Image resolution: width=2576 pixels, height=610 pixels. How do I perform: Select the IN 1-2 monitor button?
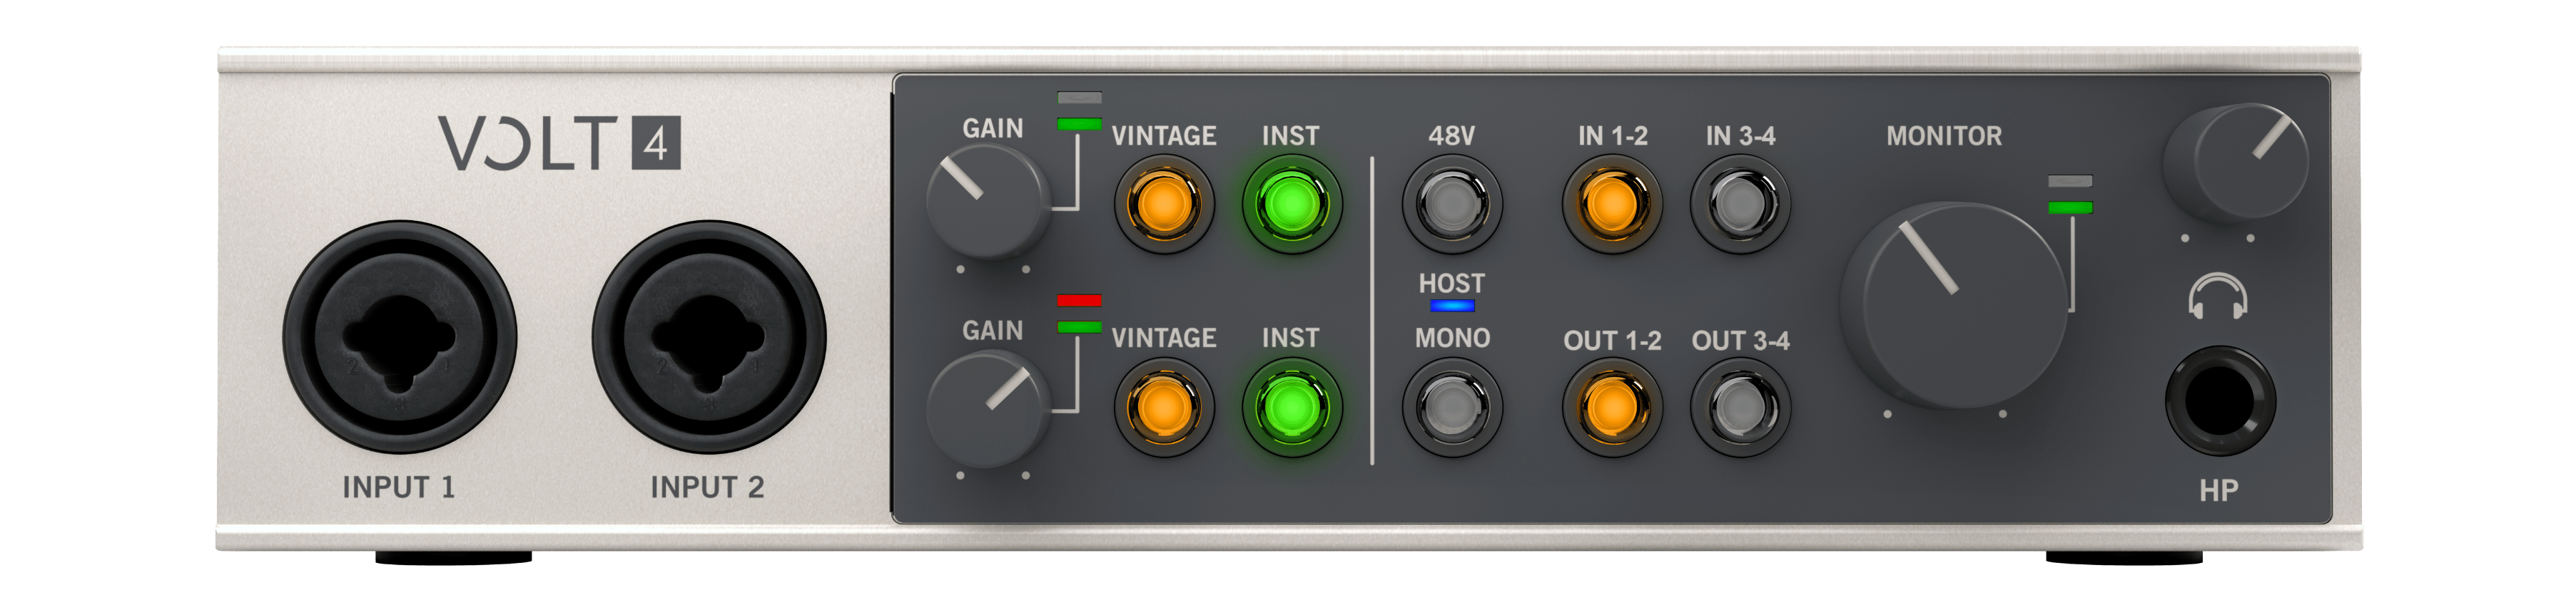click(x=1611, y=205)
